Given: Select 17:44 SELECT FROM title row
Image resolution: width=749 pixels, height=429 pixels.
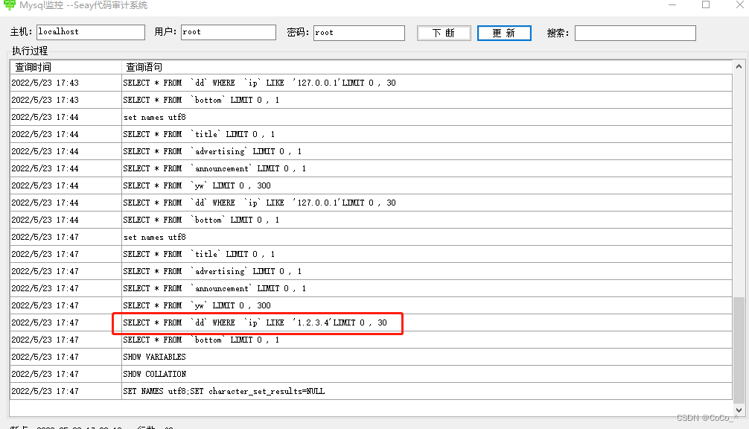Looking at the screenshot, I should [372, 134].
